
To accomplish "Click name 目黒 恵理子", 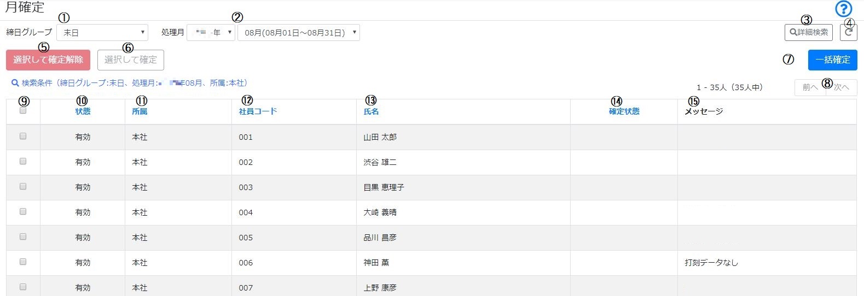I will (x=384, y=187).
